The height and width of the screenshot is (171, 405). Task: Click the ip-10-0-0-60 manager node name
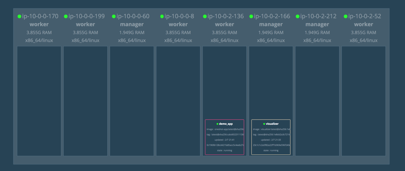(133, 16)
